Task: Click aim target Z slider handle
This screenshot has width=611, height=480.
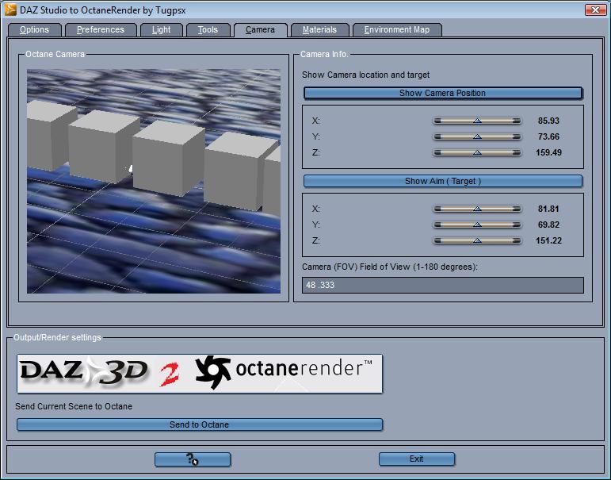Action: (x=477, y=240)
